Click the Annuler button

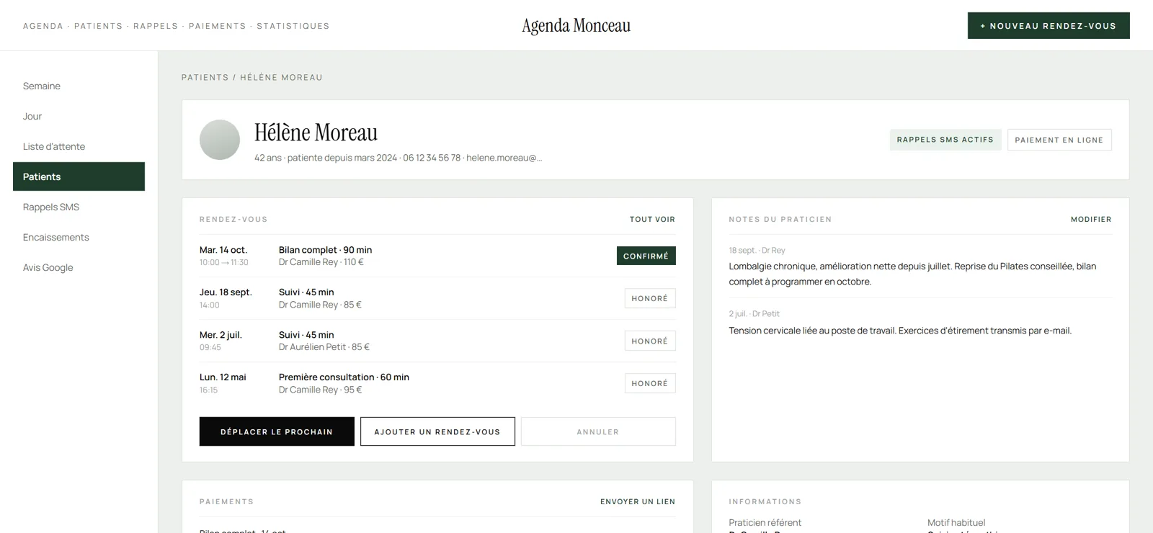598,431
